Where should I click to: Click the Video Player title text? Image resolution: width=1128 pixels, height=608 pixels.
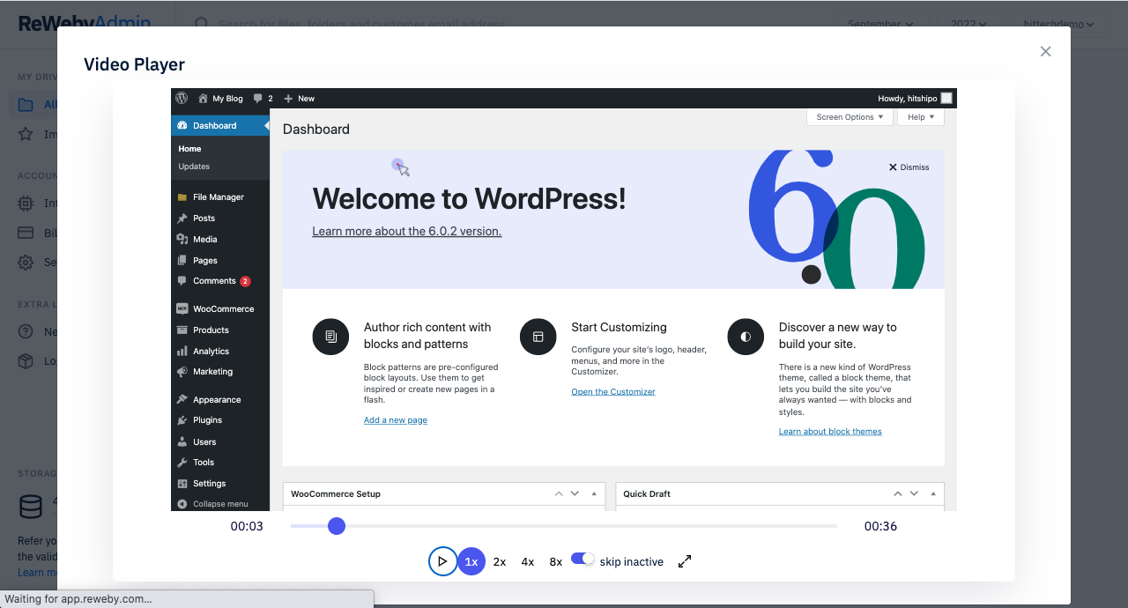[134, 64]
